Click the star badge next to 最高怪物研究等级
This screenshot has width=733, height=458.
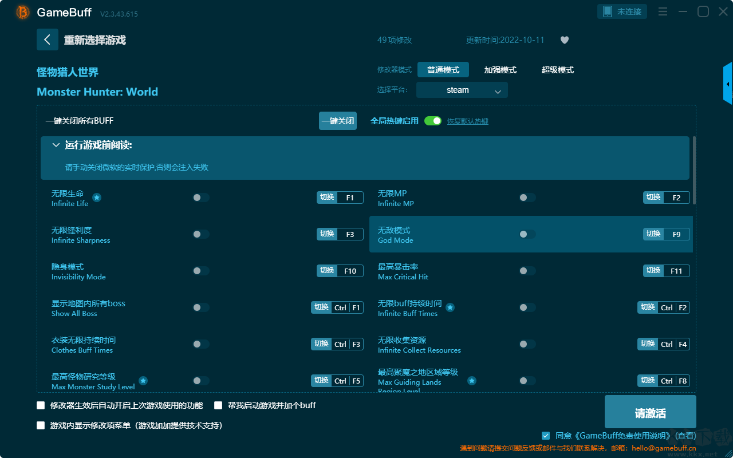pos(143,381)
